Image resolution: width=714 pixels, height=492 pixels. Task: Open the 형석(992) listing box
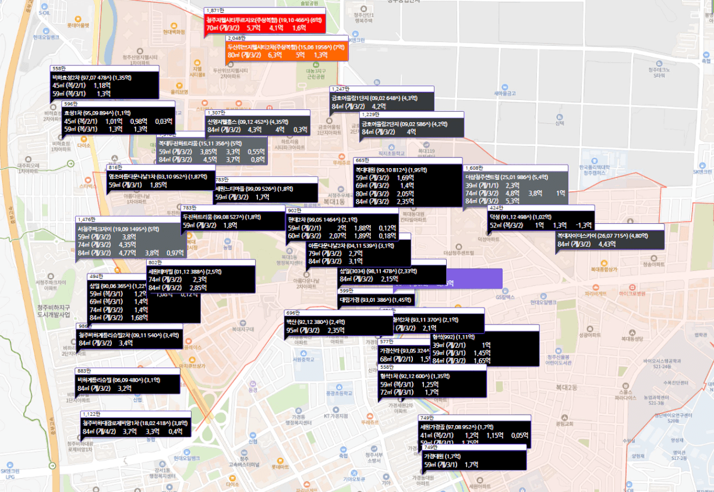click(x=485, y=345)
